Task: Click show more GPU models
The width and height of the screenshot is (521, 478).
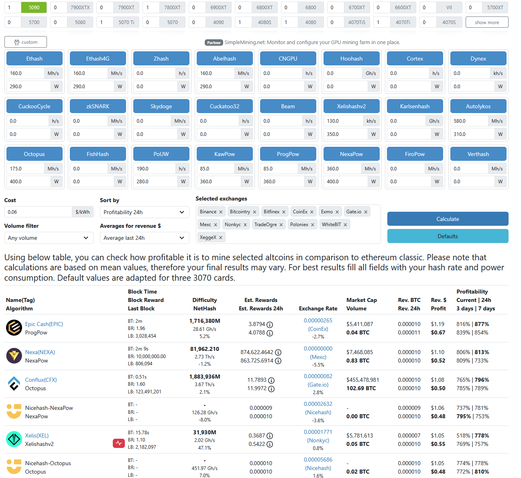Action: coord(487,22)
